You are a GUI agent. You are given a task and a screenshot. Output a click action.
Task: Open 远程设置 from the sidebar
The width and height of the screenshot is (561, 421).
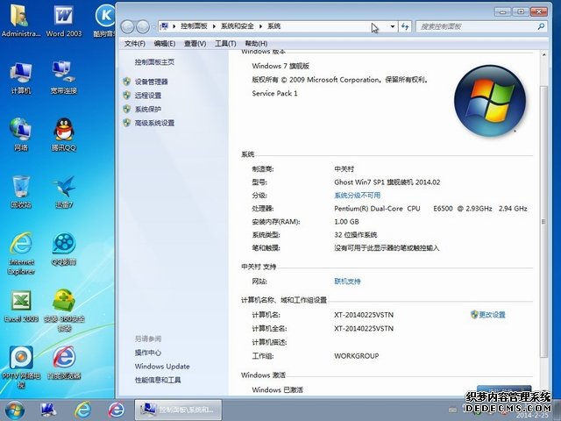click(148, 96)
